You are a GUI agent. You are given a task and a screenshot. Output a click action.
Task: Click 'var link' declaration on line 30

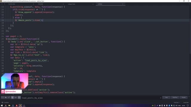pyautogui.click(x=15, y=52)
